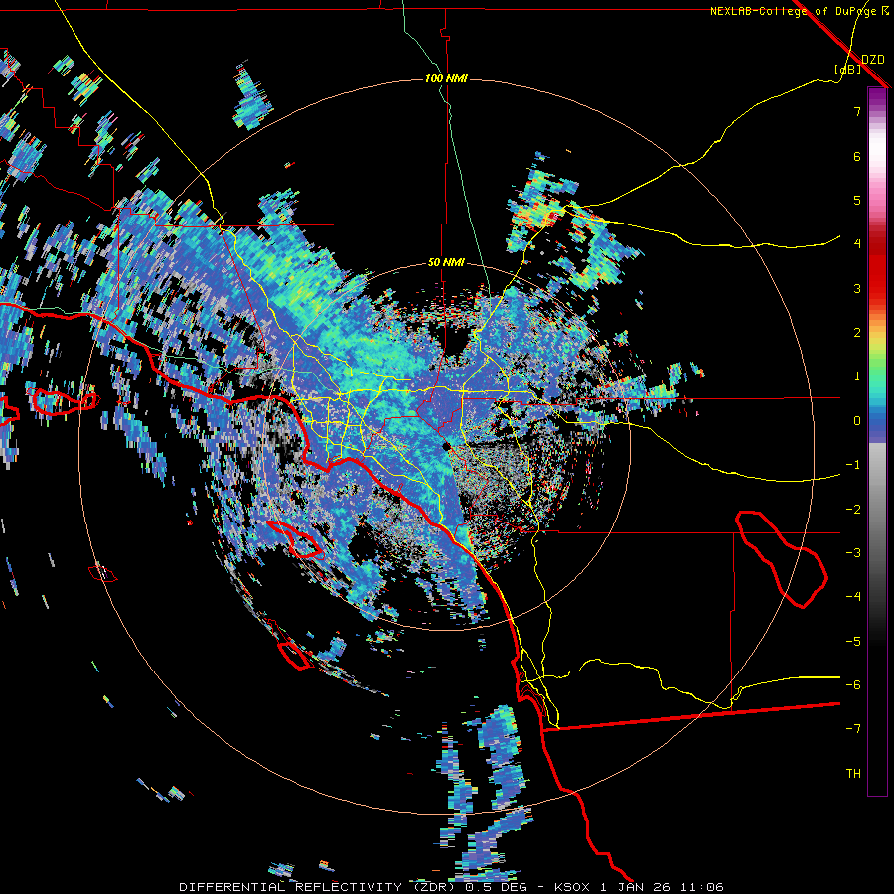
Task: Click the 6 value on color scale
Action: [857, 156]
